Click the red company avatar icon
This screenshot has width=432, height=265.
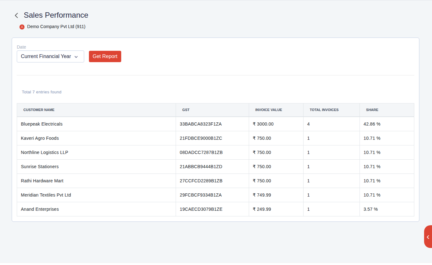(22, 27)
